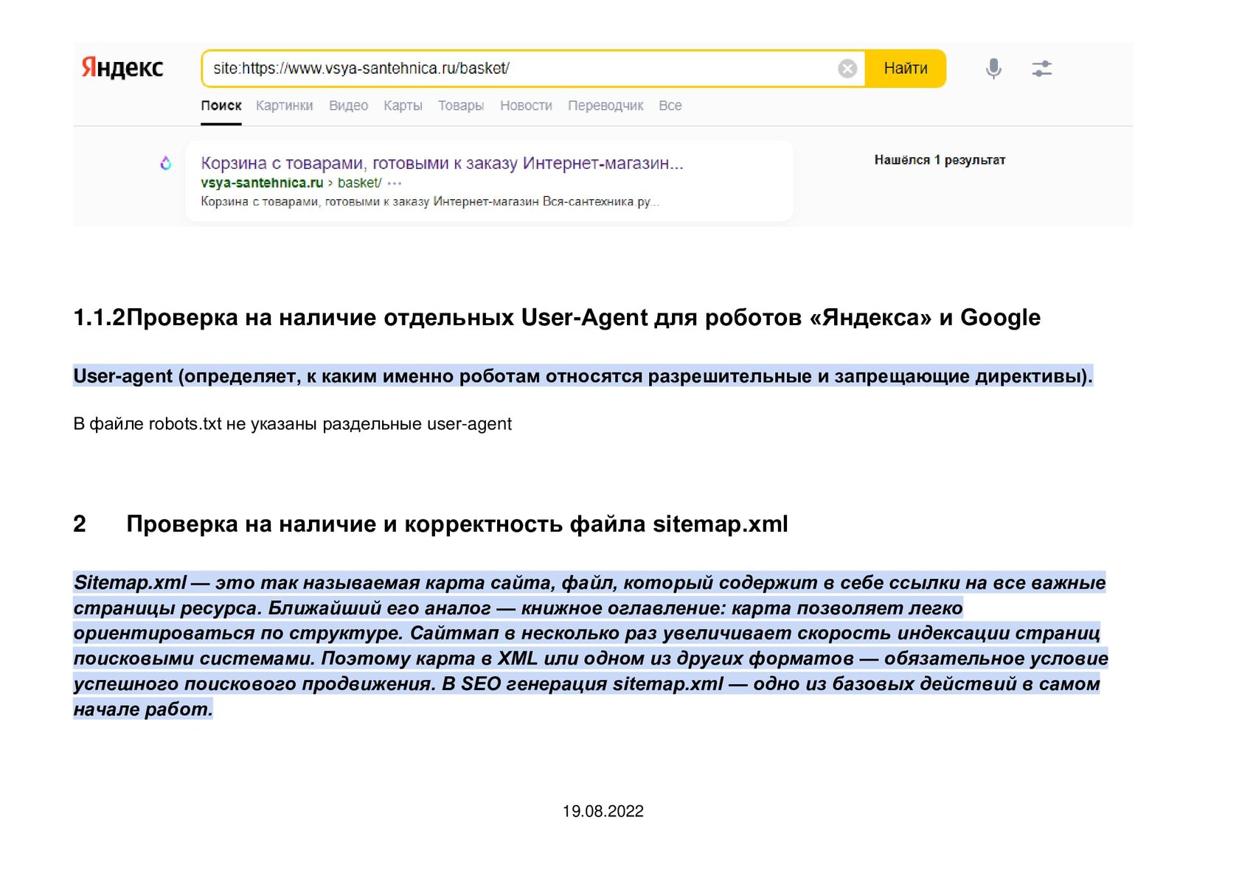Viewport: 1239px width, 876px height.
Task: Click the highlighted User-agent definition line
Action: (x=583, y=376)
